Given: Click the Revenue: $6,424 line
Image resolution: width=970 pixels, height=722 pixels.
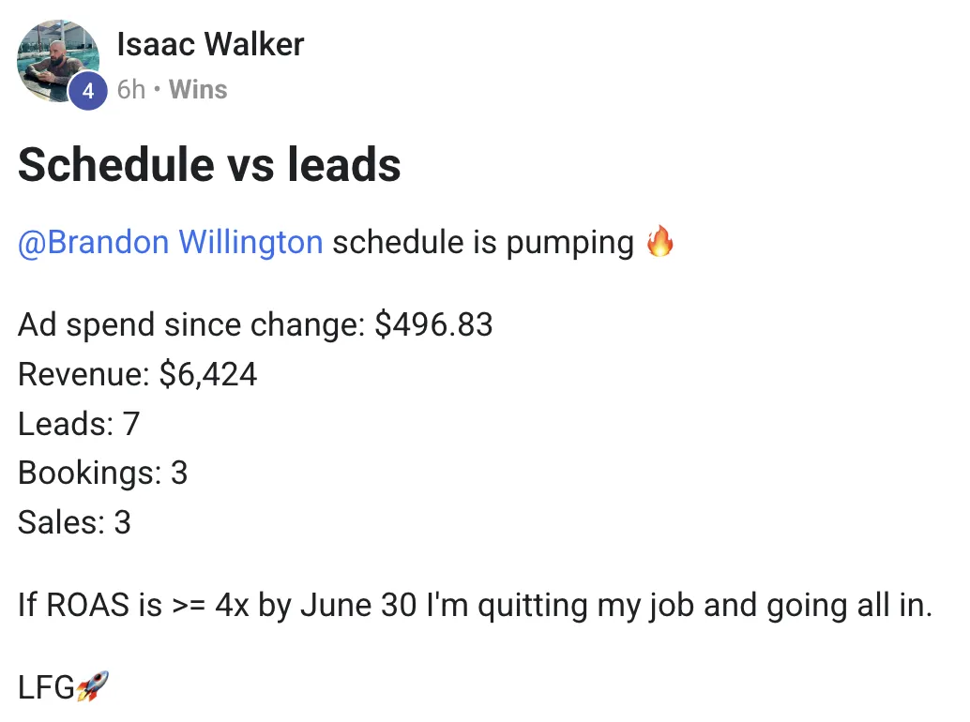Looking at the screenshot, I should tap(137, 374).
